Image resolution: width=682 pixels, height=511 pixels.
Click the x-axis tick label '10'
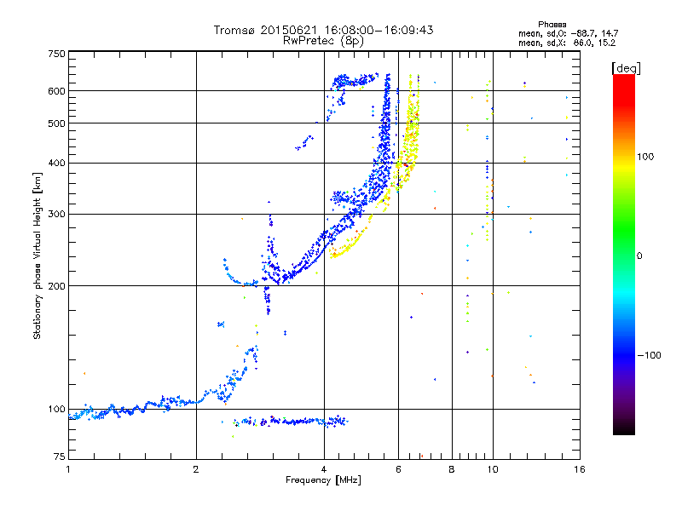point(493,469)
